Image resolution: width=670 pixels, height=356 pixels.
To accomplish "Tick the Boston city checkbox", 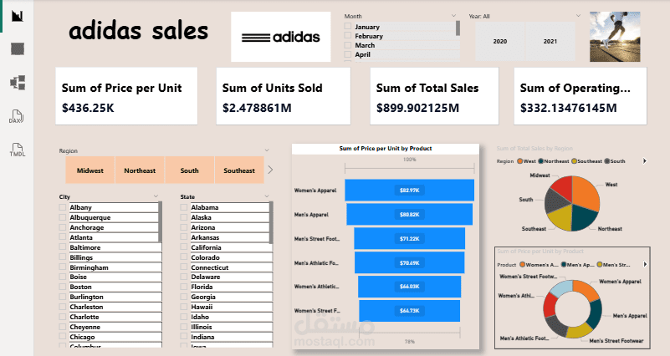I will coord(63,287).
